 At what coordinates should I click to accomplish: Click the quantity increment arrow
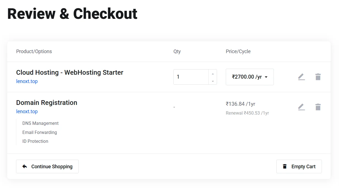tap(213, 74)
